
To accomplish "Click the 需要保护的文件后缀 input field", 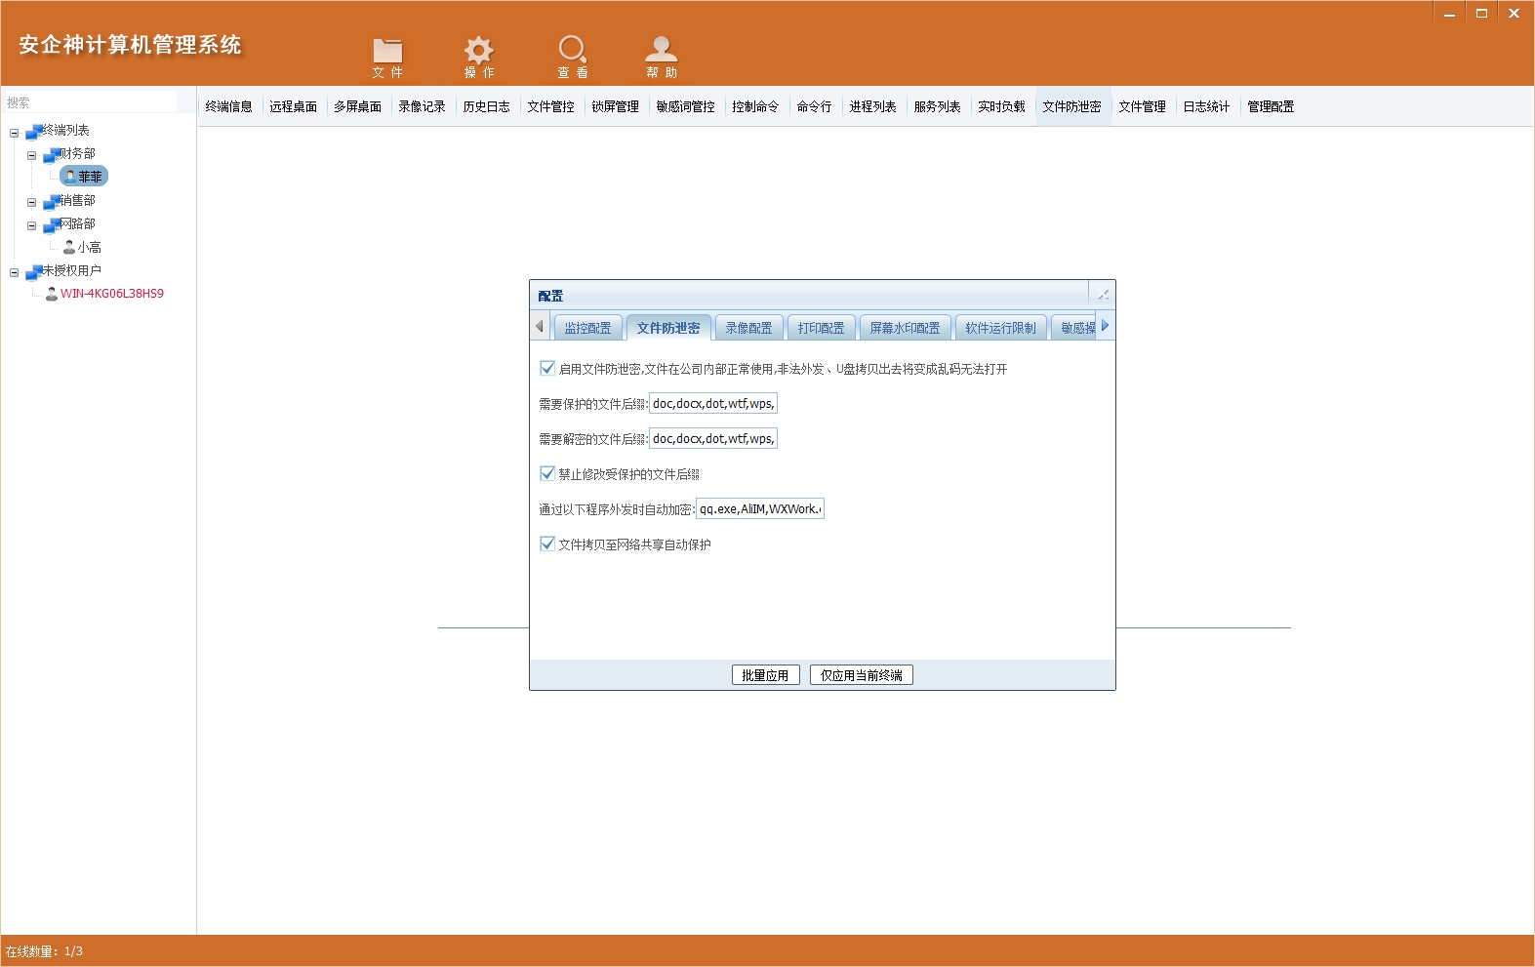I will click(713, 403).
